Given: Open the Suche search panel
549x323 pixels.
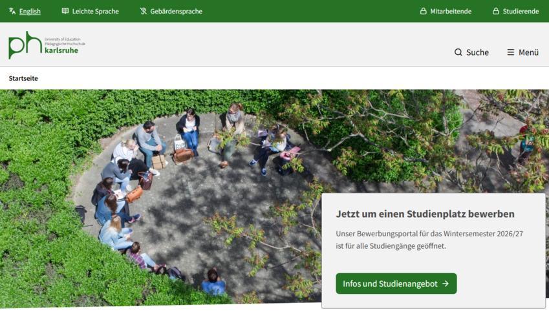Looking at the screenshot, I should click(477, 52).
